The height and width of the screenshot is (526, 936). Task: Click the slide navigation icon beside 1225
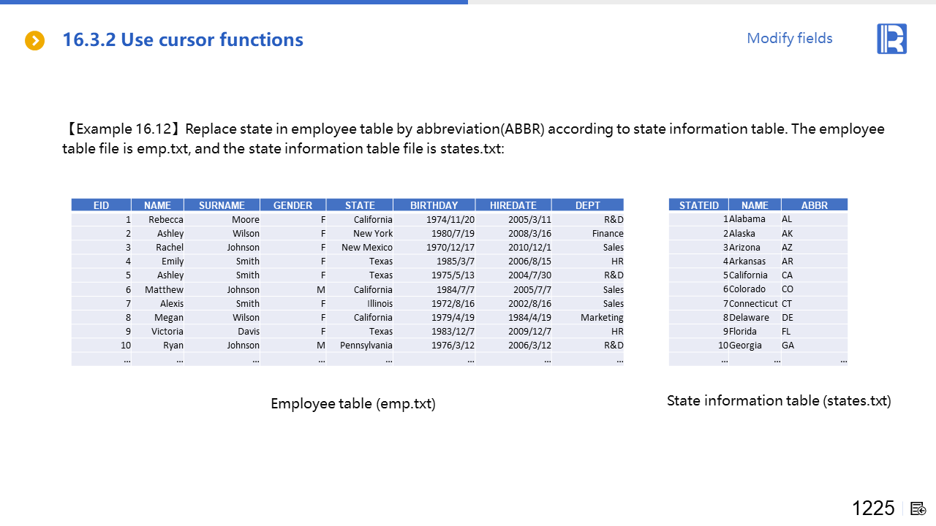click(x=918, y=509)
